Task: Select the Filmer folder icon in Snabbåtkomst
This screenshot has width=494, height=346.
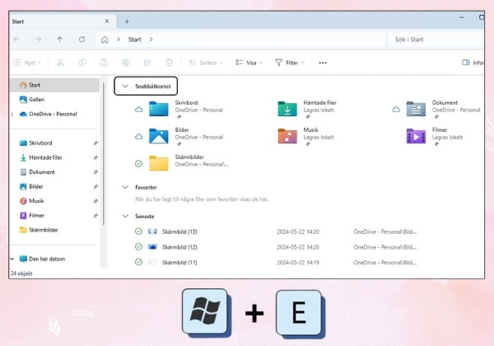Action: [x=416, y=136]
